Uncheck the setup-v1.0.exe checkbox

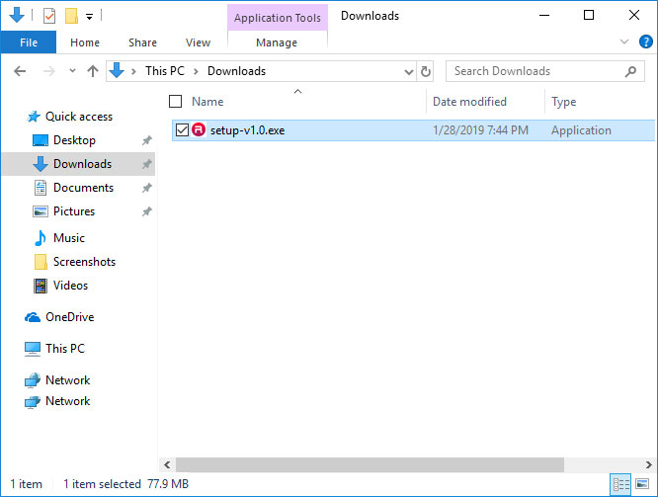[x=182, y=130]
